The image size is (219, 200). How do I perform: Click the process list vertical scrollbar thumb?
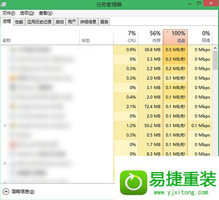pos(215,60)
